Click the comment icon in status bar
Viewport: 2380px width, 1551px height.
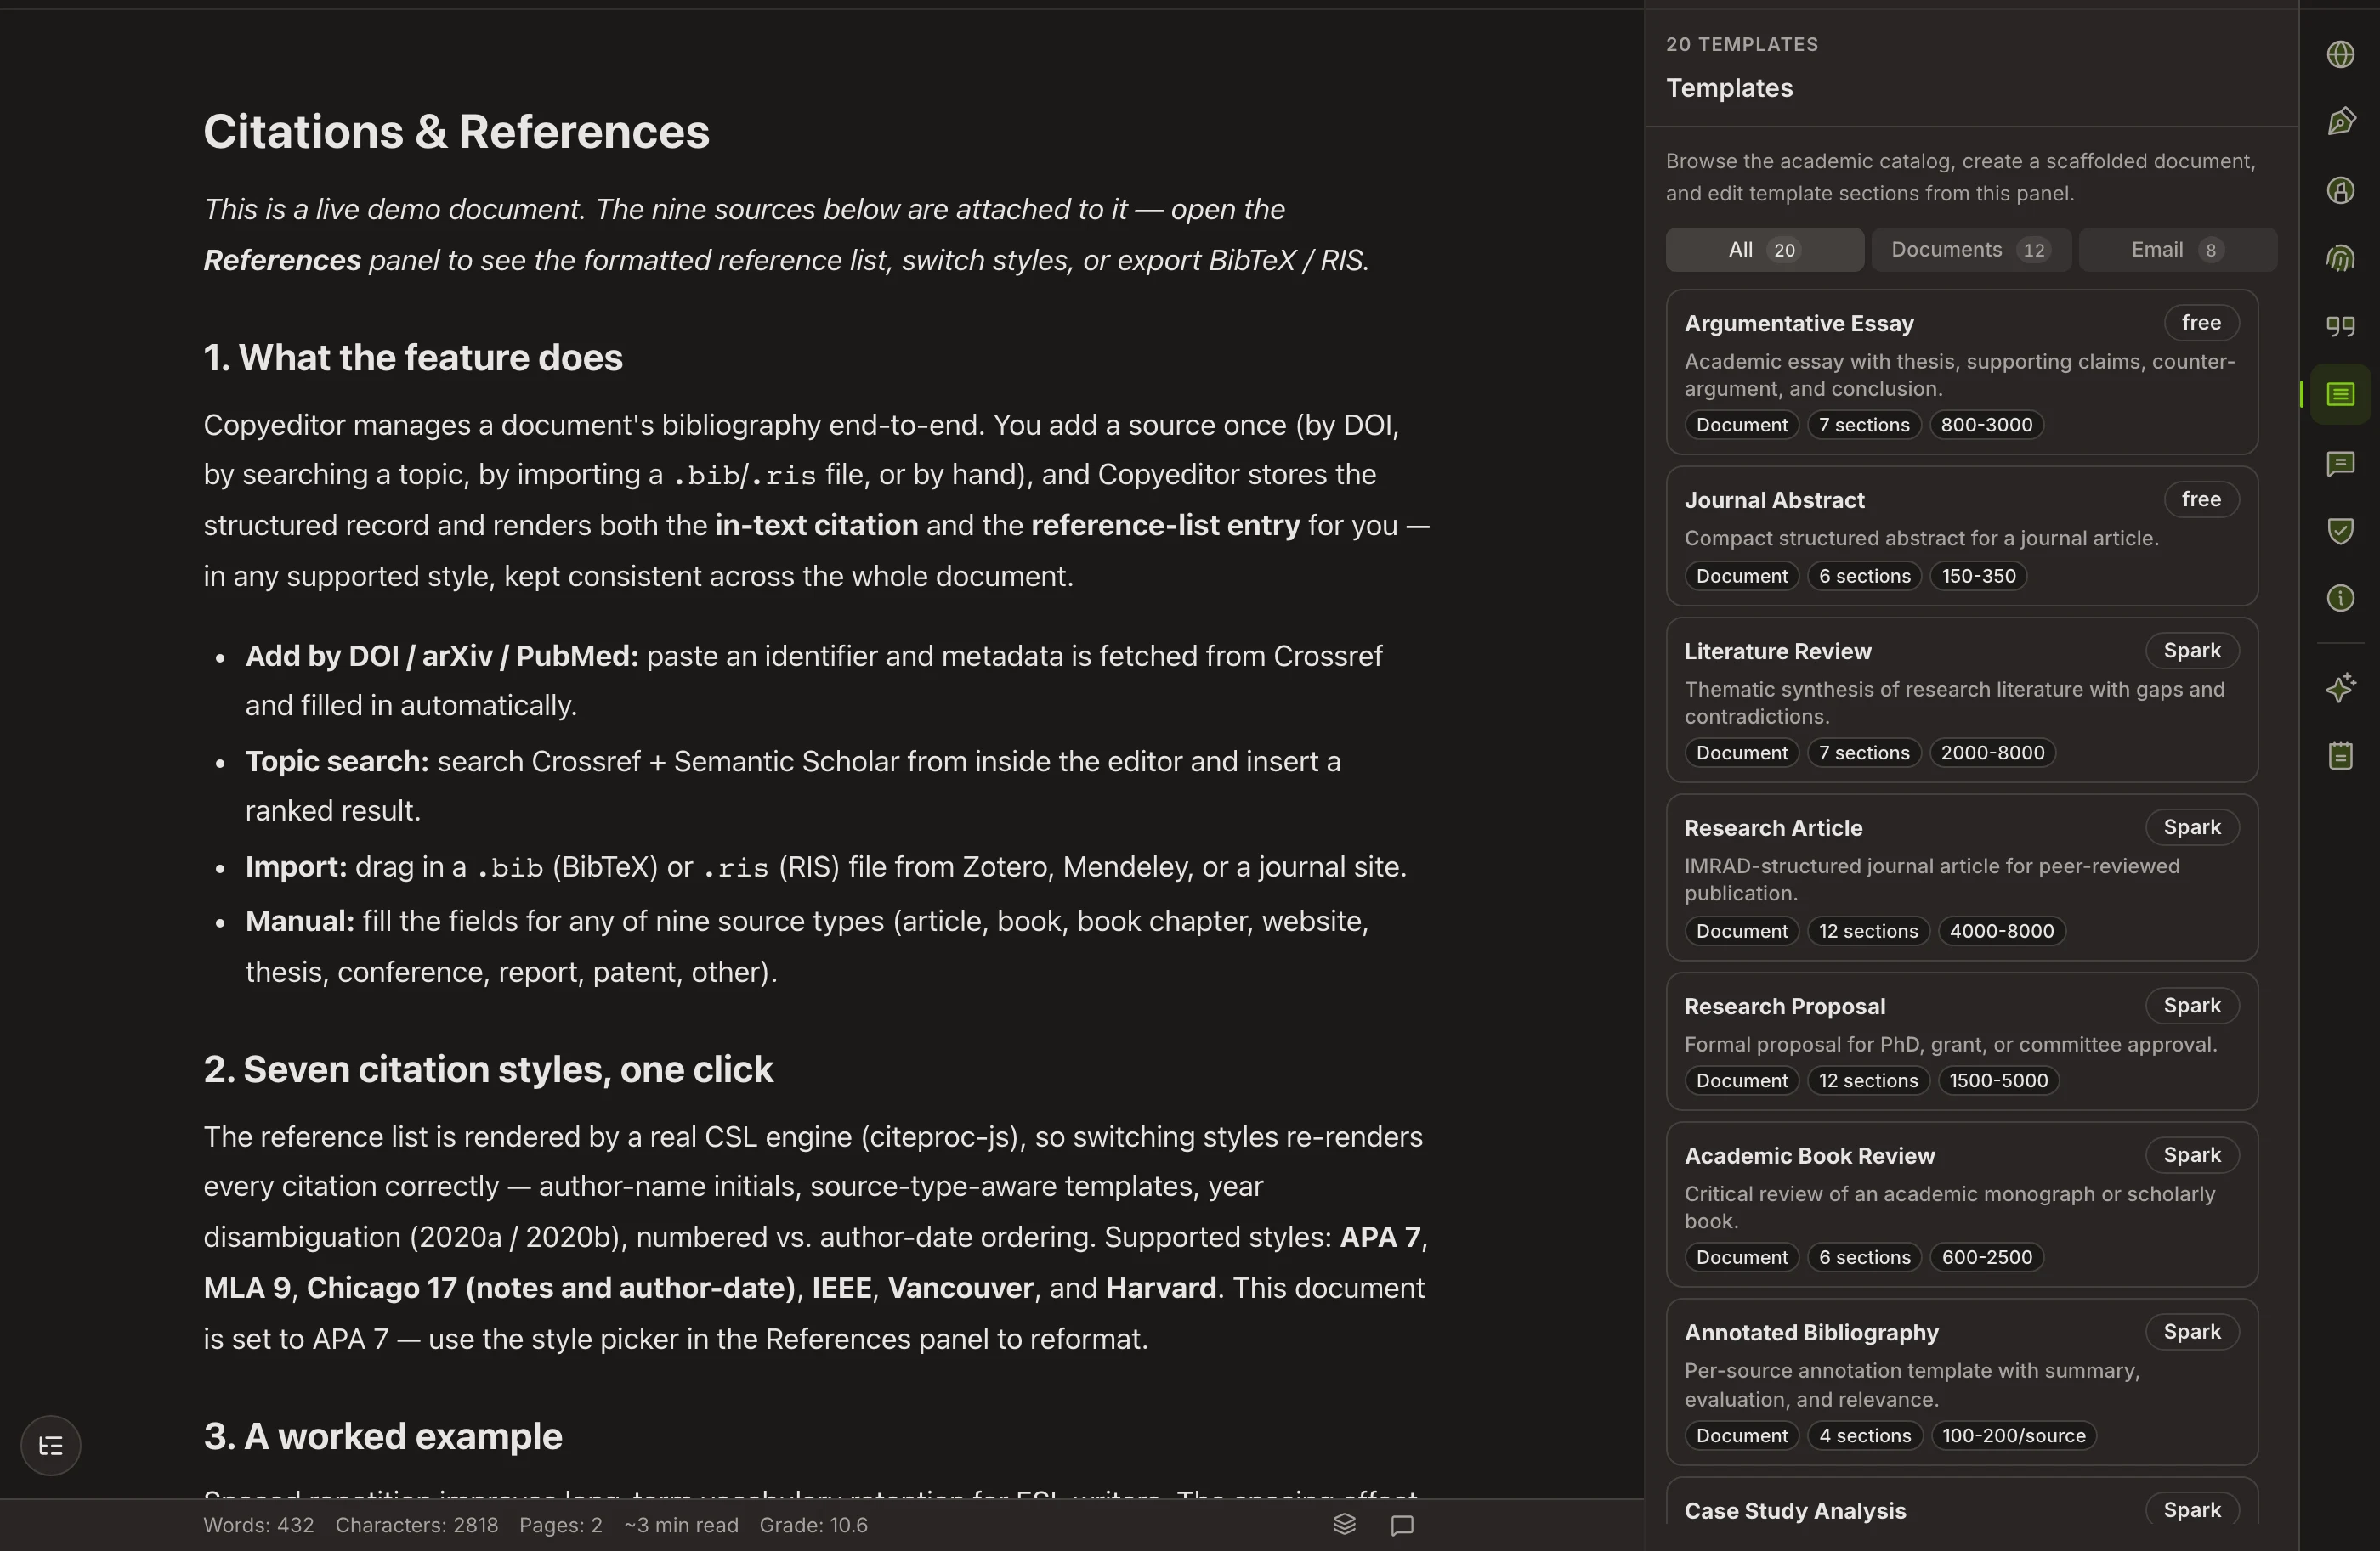click(1402, 1525)
